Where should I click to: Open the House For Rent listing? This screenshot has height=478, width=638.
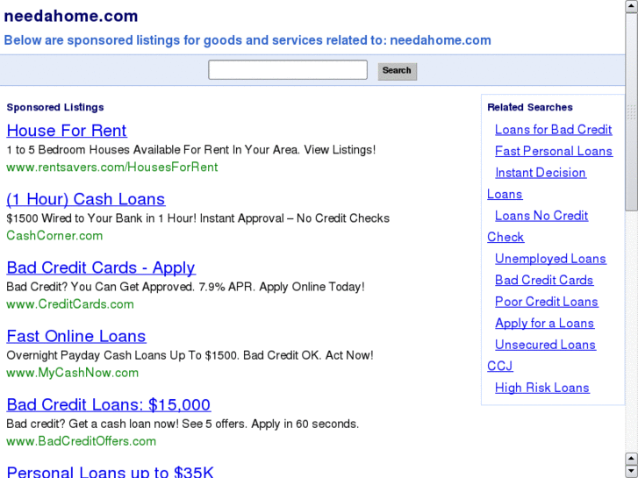[67, 131]
